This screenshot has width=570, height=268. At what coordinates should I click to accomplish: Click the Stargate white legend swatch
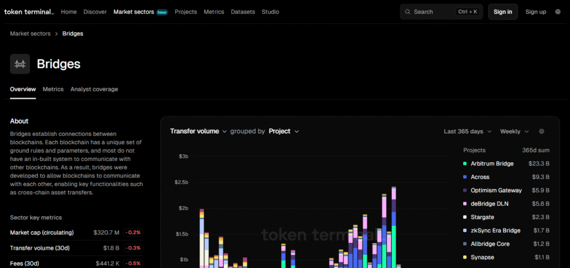click(x=465, y=217)
